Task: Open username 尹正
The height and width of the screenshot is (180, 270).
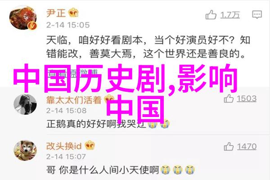Action: pyautogui.click(x=56, y=13)
